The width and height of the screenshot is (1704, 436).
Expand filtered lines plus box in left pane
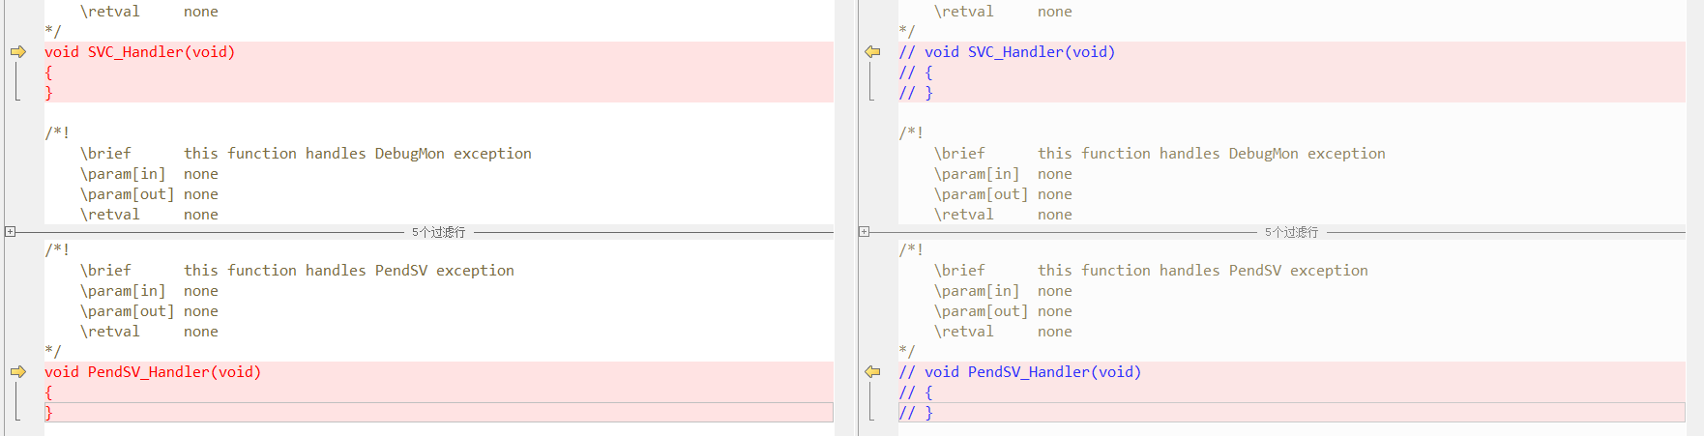(x=10, y=232)
